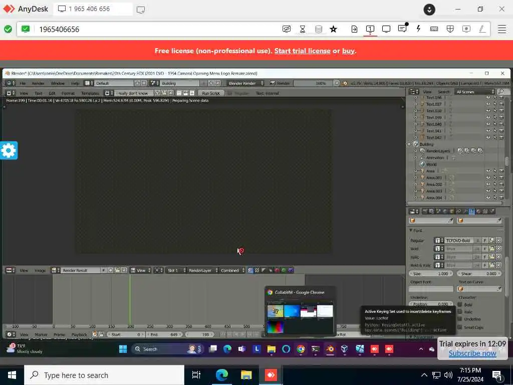The width and height of the screenshot is (513, 385).
Task: Open the timeline Playback menu
Action: point(79,334)
